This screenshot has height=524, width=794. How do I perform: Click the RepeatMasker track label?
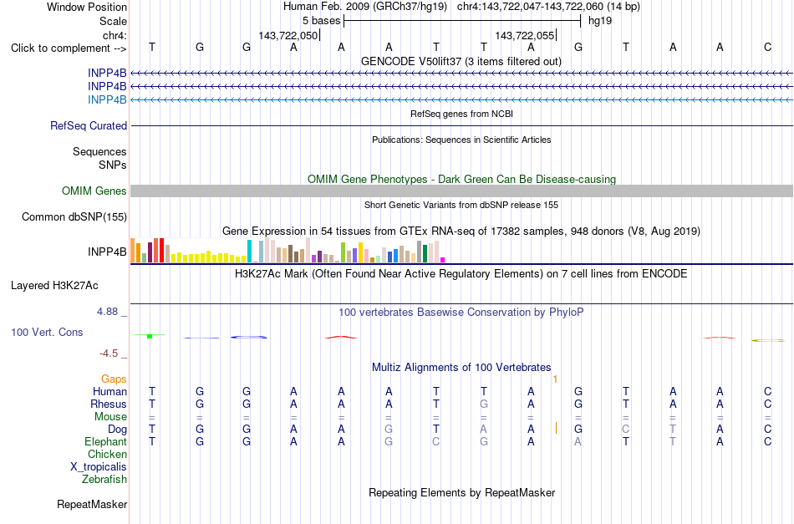point(92,504)
